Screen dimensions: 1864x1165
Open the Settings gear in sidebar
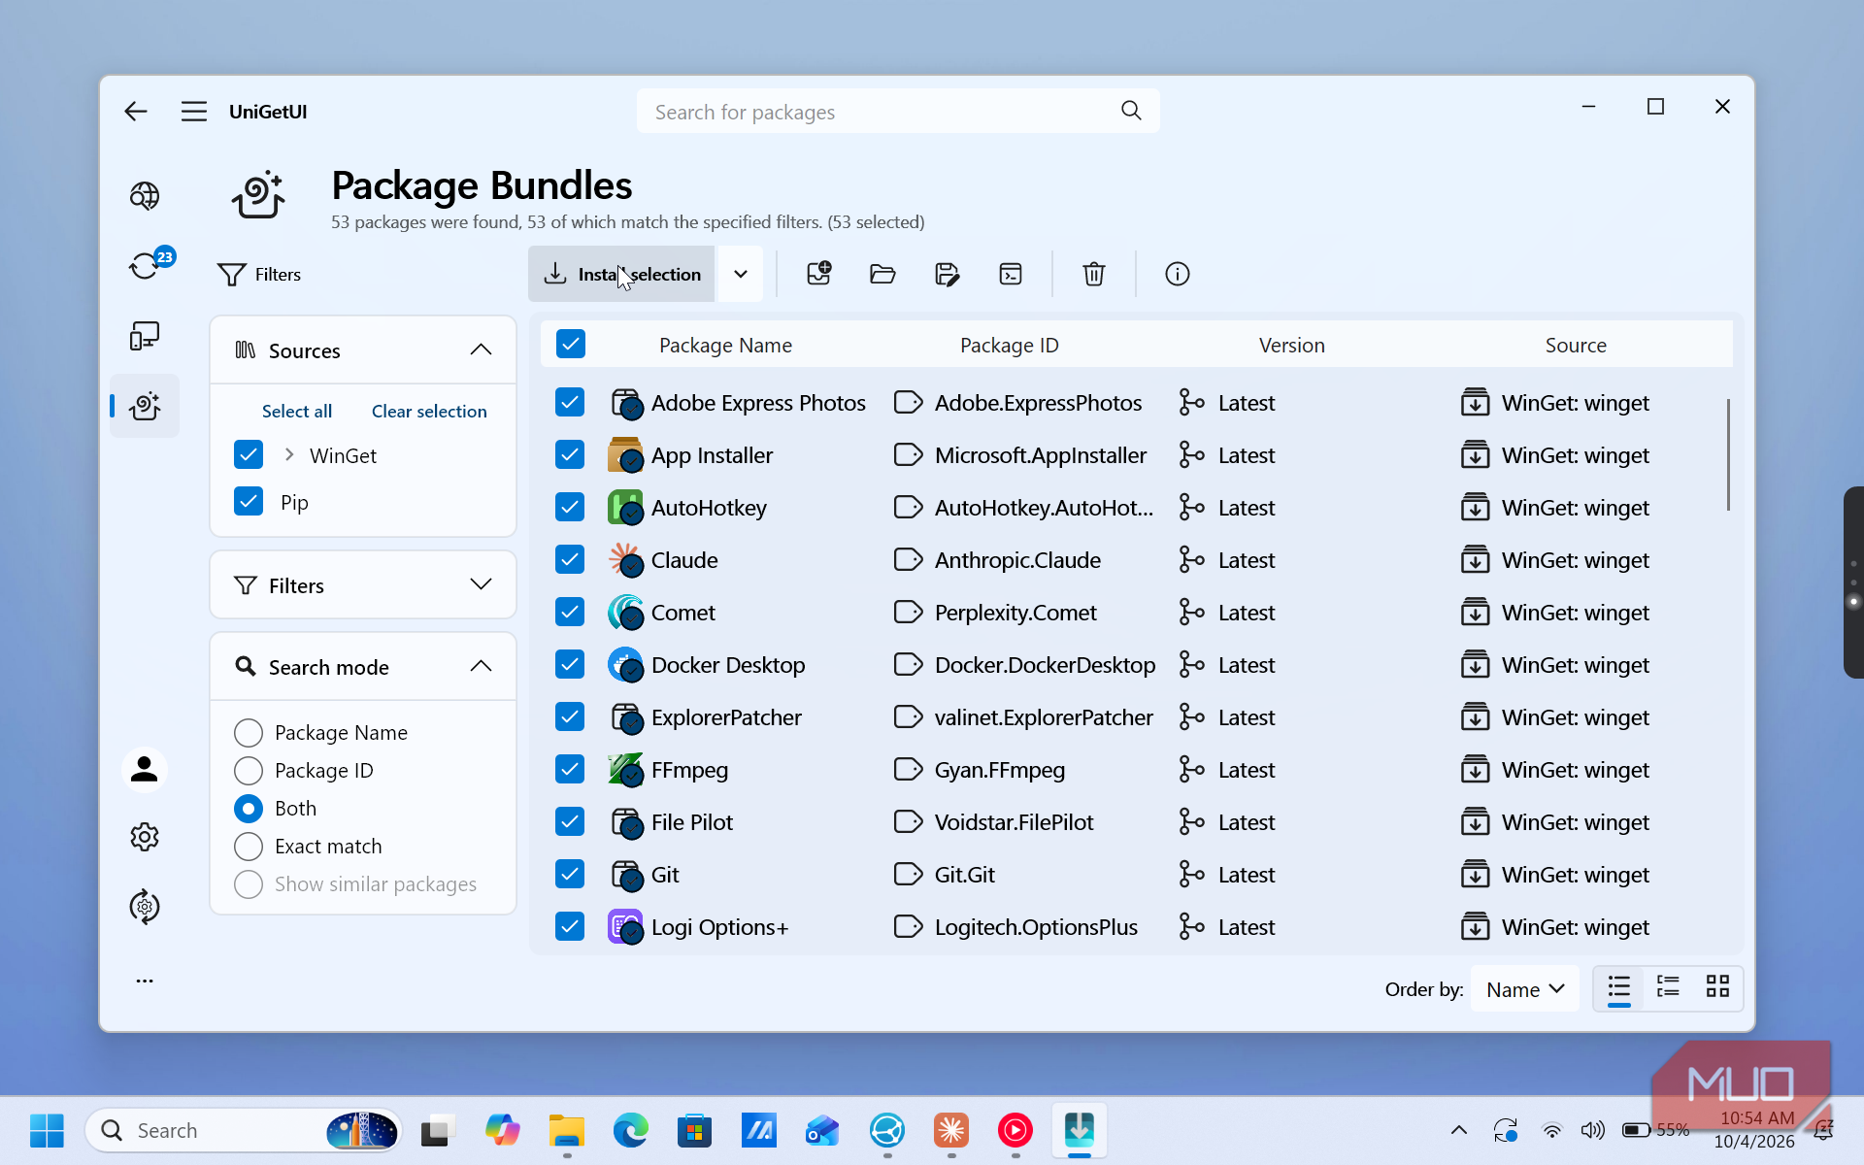[x=145, y=837]
